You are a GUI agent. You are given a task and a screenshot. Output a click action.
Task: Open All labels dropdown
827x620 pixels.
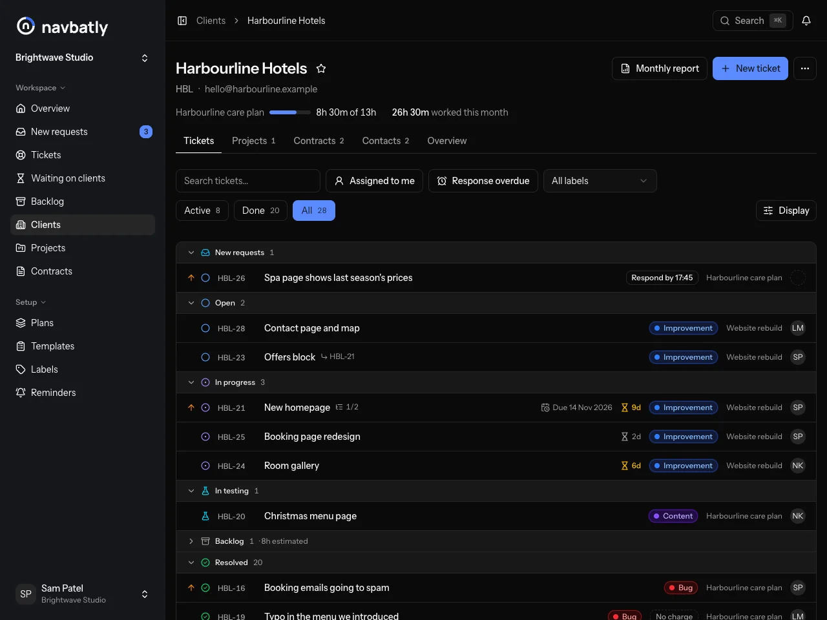point(600,181)
